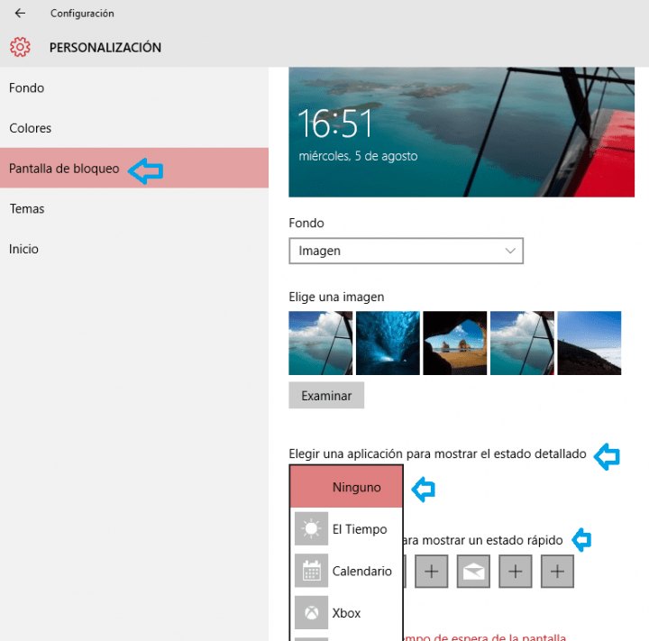
Task: Click the El Tiempo sun icon
Action: pyautogui.click(x=311, y=529)
